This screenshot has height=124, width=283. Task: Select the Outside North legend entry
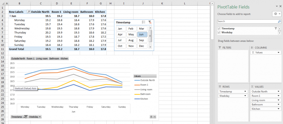pyautogui.click(x=145, y=80)
